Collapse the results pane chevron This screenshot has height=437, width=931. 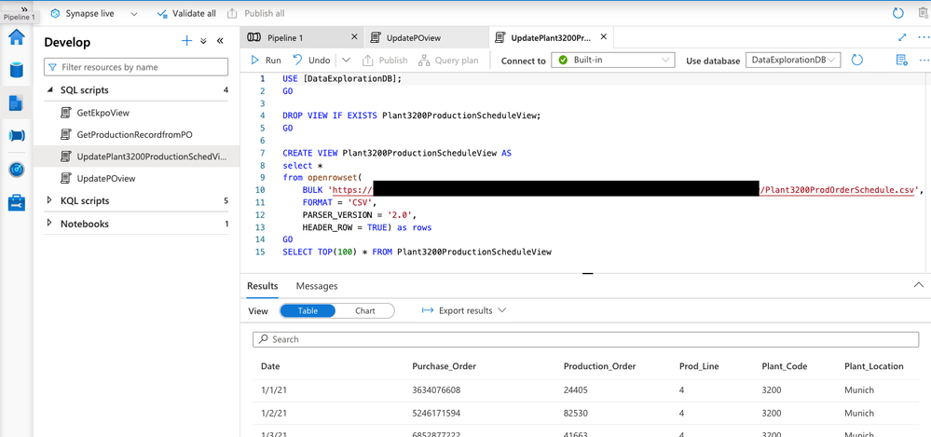tap(918, 286)
